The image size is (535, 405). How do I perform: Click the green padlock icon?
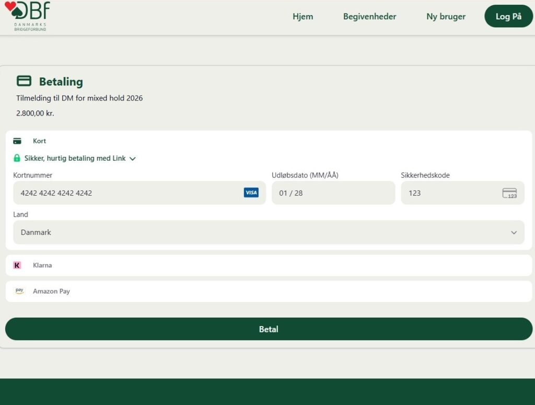[17, 158]
